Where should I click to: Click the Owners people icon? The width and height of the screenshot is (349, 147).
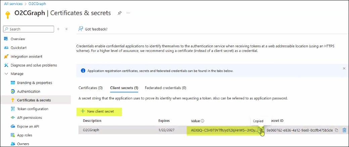point(13,144)
